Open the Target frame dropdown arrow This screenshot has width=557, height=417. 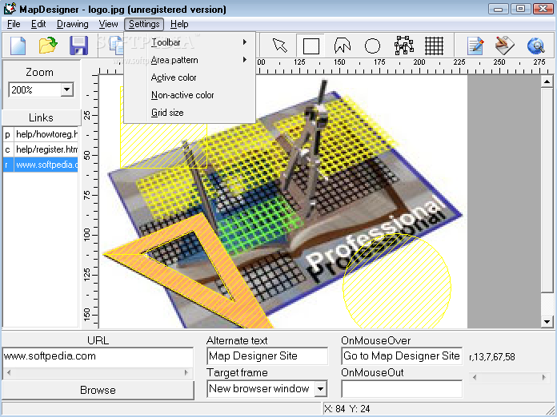320,389
